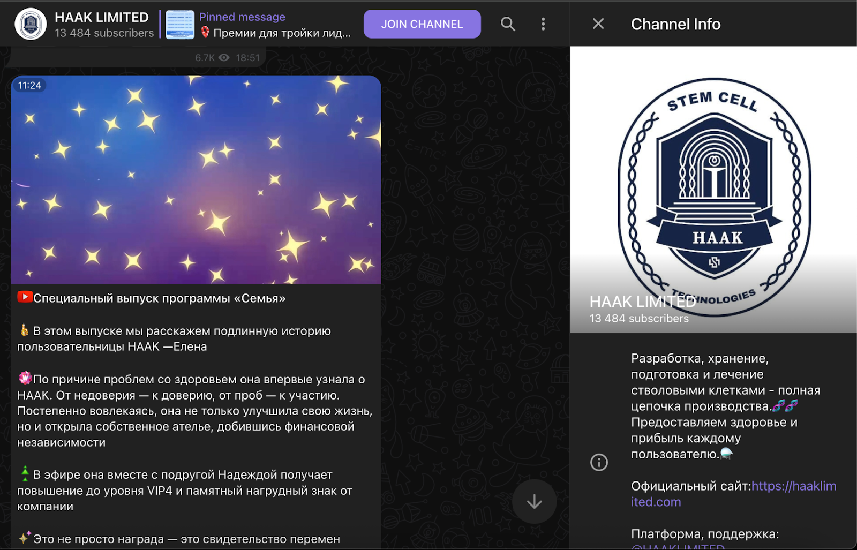857x550 pixels.
Task: Open the haaklimited.com official site link
Action: tap(734, 494)
